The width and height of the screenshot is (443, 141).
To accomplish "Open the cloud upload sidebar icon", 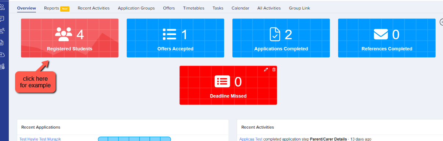I will click(x=2, y=54).
